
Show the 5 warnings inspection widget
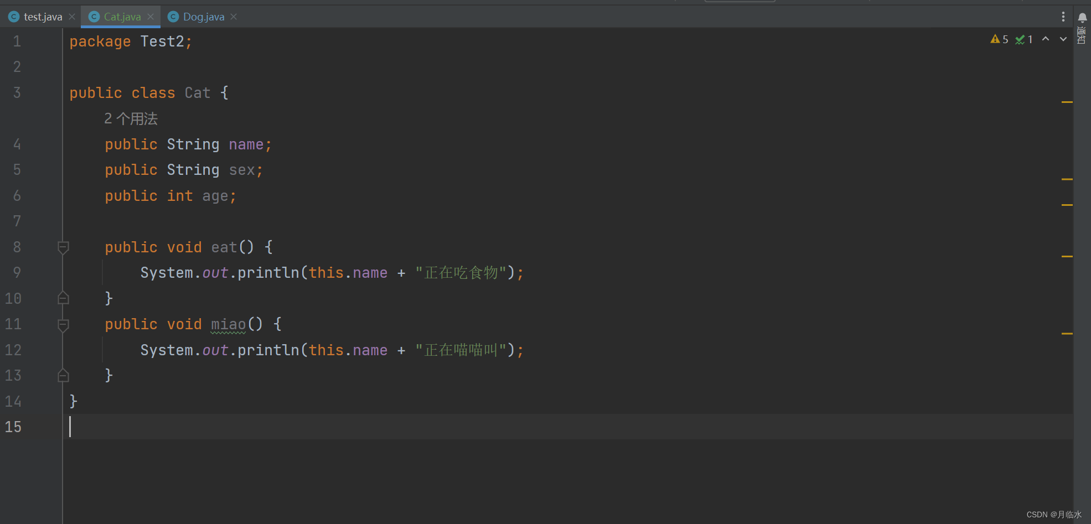pyautogui.click(x=1000, y=39)
